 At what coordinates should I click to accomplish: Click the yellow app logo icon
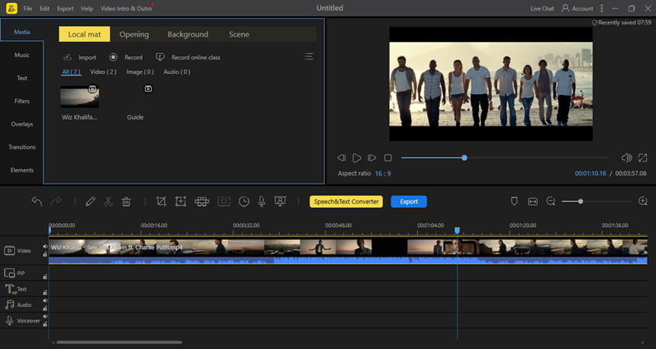coord(11,8)
